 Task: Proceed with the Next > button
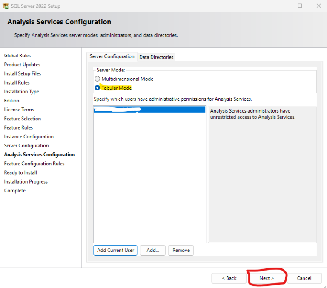(x=266, y=278)
